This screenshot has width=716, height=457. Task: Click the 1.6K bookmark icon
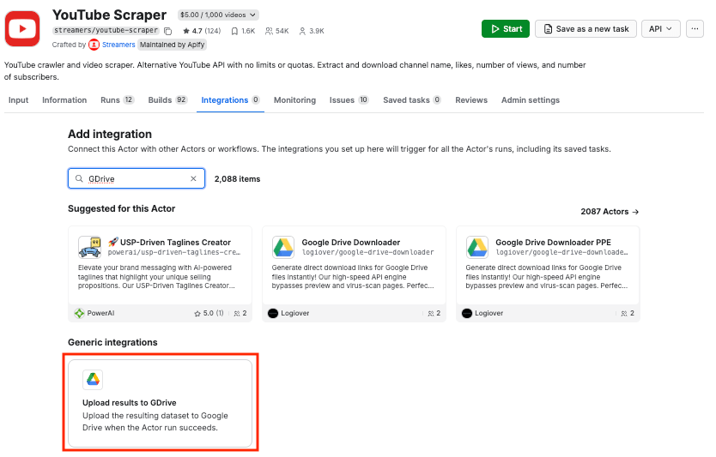point(234,31)
